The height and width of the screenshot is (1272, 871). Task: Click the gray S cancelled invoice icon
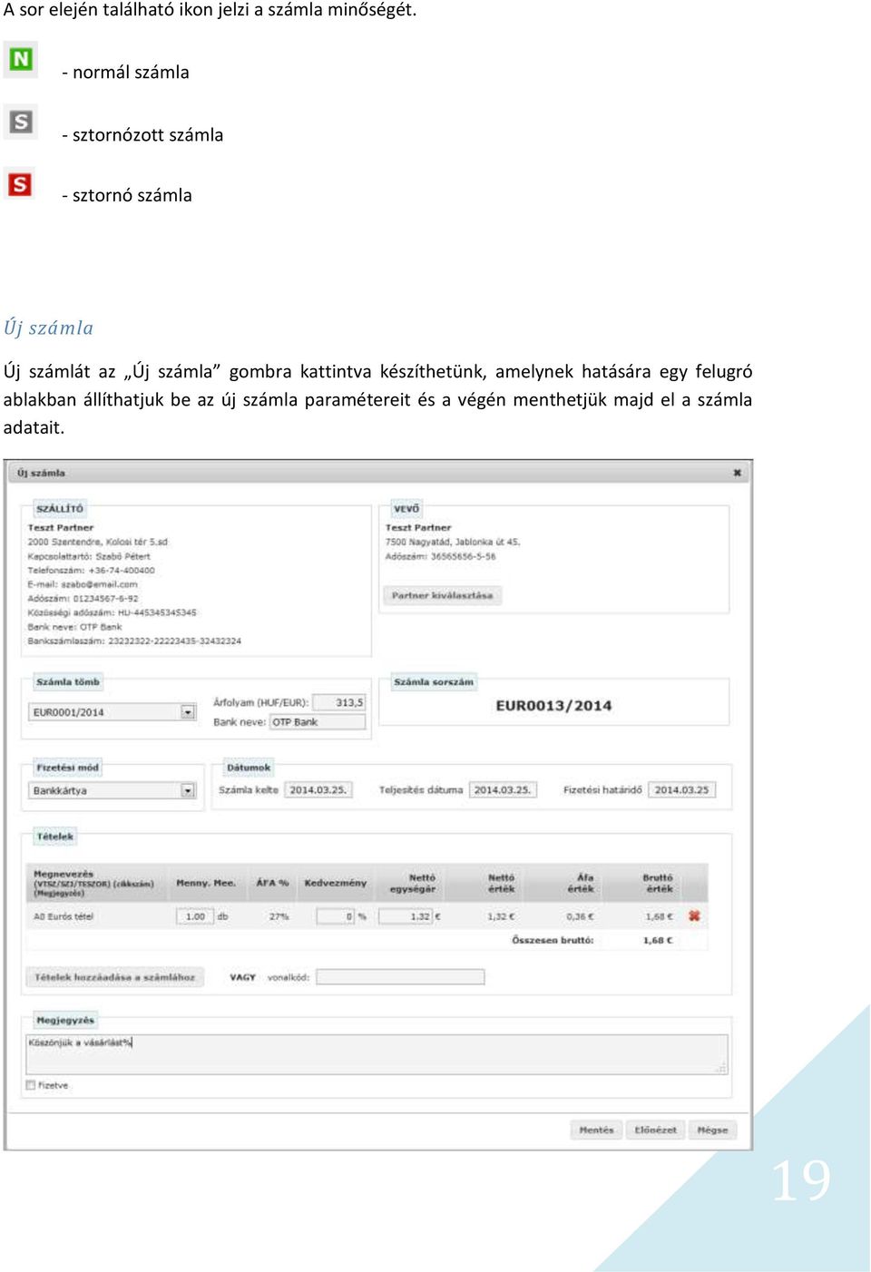(20, 122)
